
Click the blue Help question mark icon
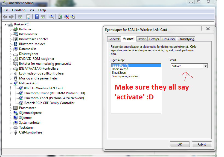click(37, 17)
